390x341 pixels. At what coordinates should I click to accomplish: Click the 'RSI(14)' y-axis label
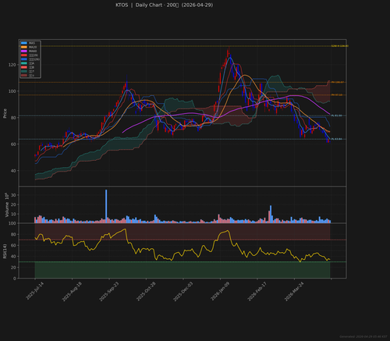coord(5,251)
